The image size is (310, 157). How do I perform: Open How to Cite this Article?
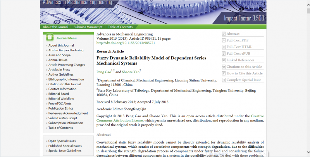[x=245, y=73]
